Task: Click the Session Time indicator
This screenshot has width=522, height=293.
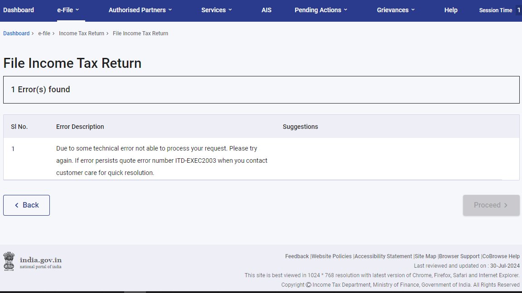Action: [x=495, y=10]
